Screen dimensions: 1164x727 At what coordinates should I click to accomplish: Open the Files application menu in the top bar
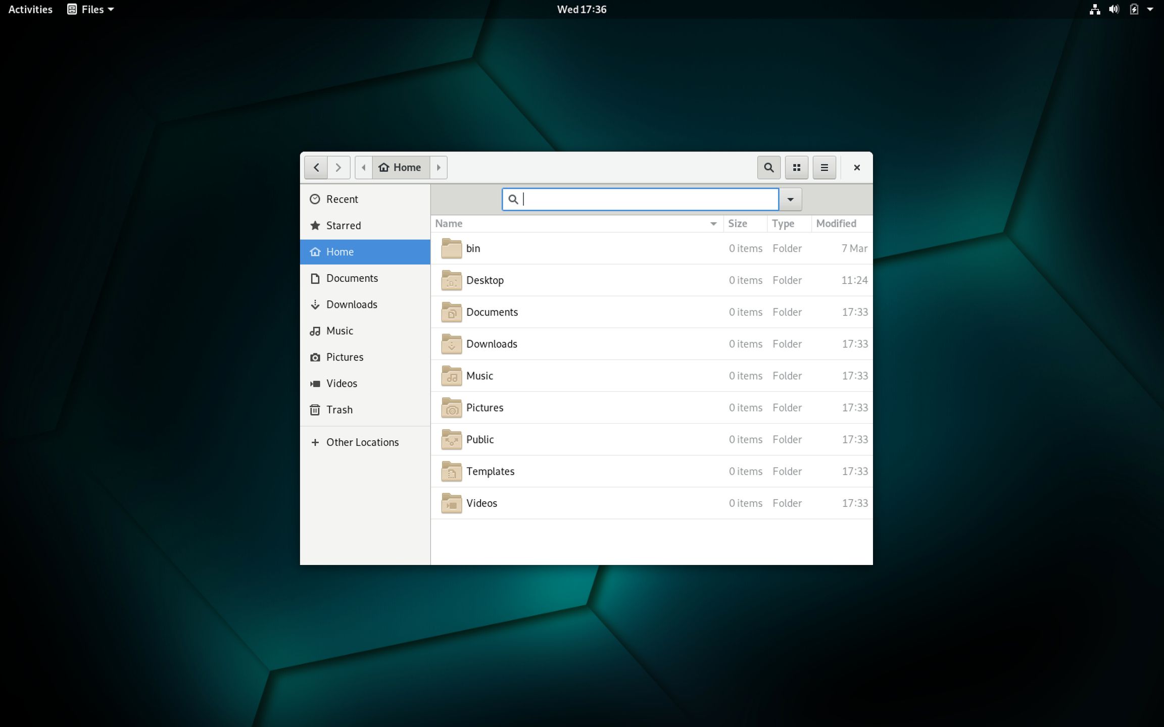tap(91, 9)
